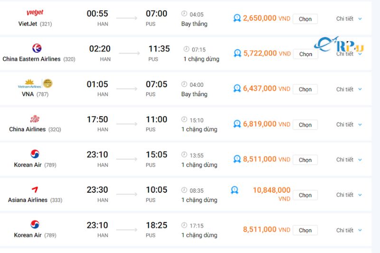380x253 pixels.
Task: Click the VietJet airline logo
Action: 35,12
